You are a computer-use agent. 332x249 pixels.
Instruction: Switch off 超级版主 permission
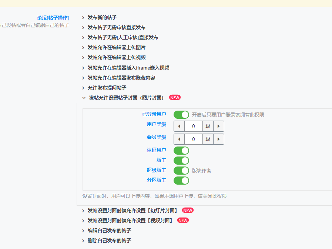point(181,170)
